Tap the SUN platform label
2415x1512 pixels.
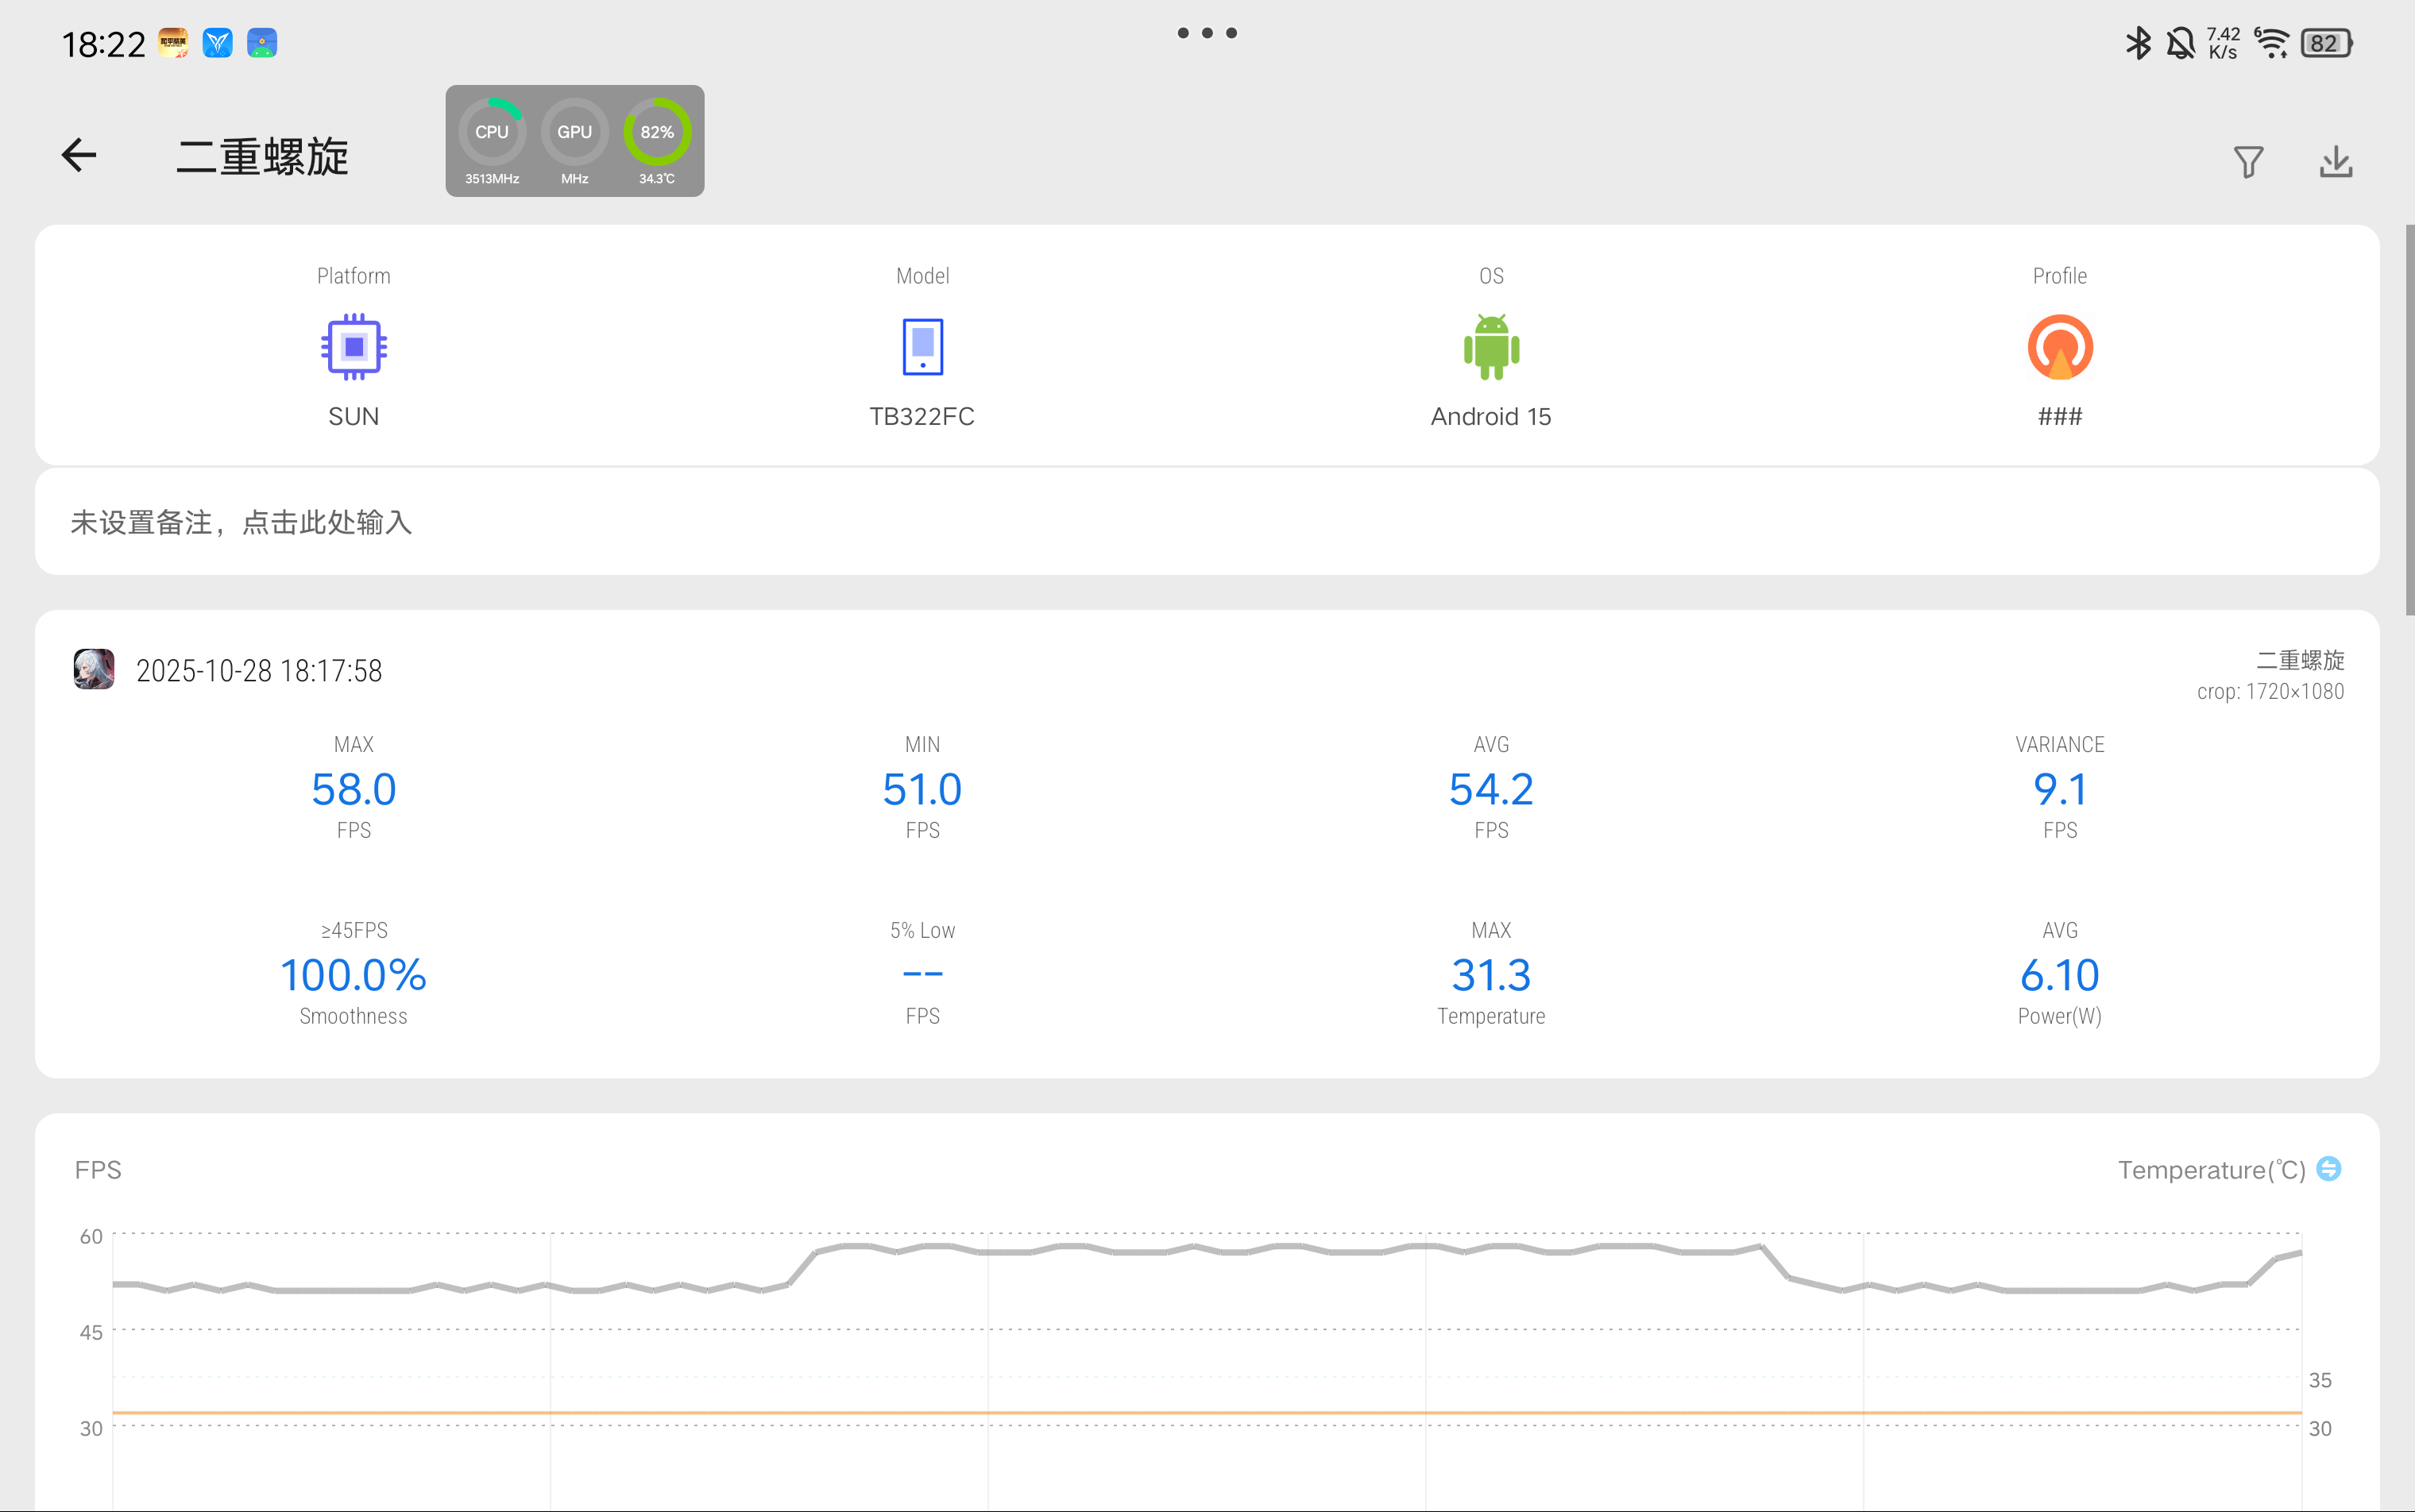click(354, 417)
